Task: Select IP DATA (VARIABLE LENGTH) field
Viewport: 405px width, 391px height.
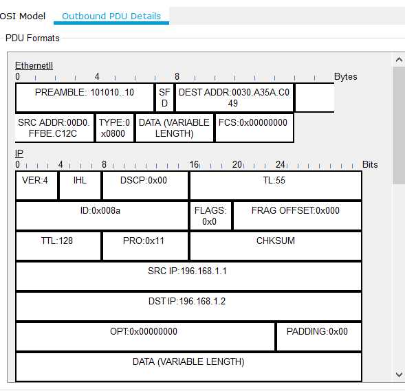Action: coord(188,367)
